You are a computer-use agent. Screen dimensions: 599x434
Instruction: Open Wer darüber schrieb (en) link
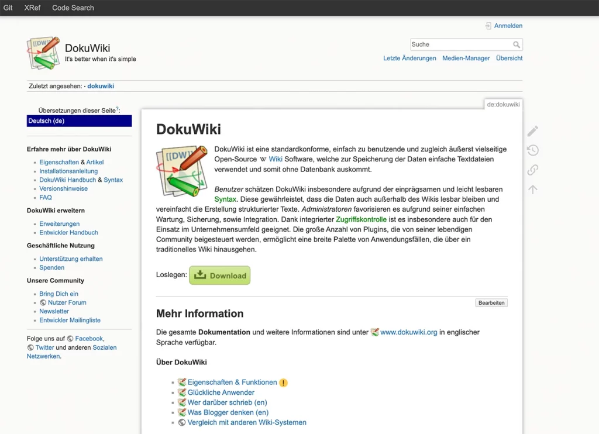click(x=228, y=402)
